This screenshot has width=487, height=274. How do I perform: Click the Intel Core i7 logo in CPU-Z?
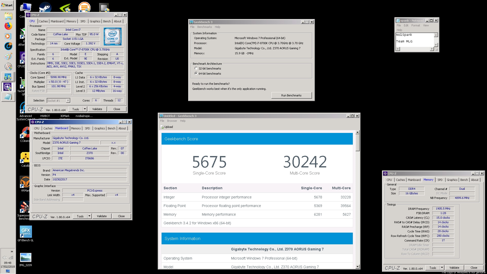[113, 37]
